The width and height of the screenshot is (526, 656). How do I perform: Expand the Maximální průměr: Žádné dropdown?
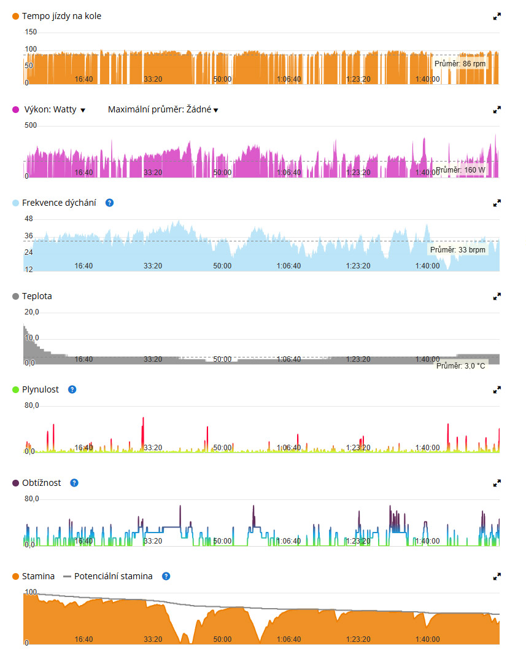coord(163,110)
